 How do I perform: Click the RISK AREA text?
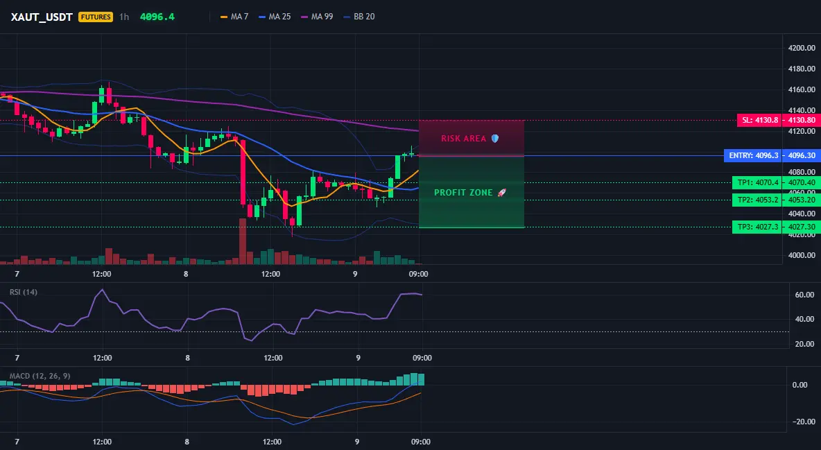463,139
